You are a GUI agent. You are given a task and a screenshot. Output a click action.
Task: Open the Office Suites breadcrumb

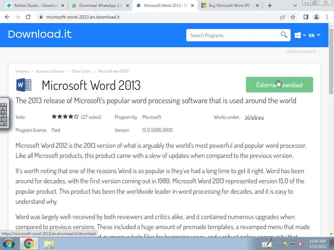81,71
